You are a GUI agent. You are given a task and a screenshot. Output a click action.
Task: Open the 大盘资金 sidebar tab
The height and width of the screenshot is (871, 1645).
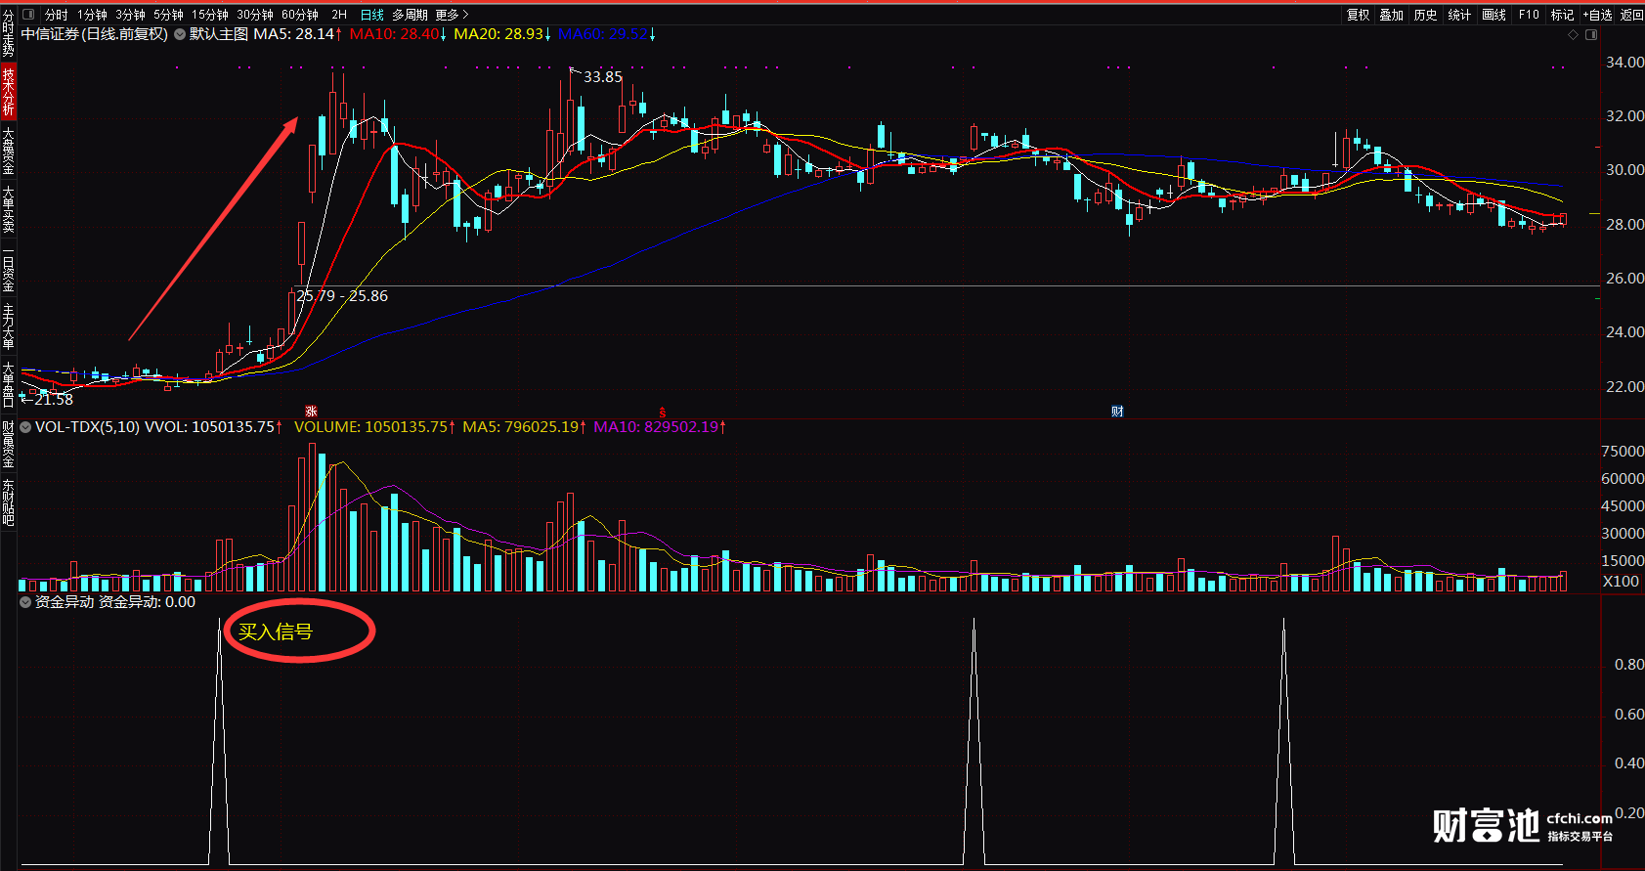8,151
